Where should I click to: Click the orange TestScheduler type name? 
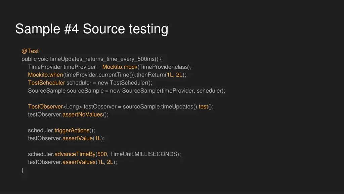click(46, 83)
